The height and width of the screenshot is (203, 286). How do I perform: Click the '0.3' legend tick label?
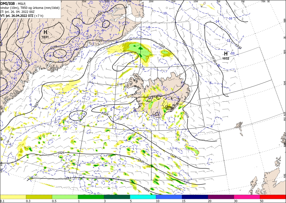[x=28, y=201]
